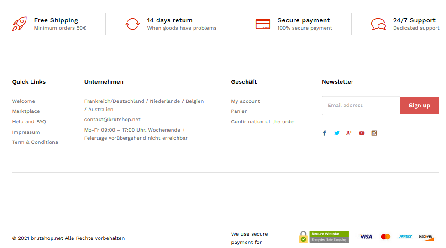Open the Facebook social link

324,133
